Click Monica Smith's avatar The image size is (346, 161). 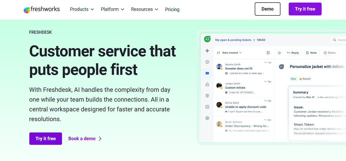[x=219, y=66]
